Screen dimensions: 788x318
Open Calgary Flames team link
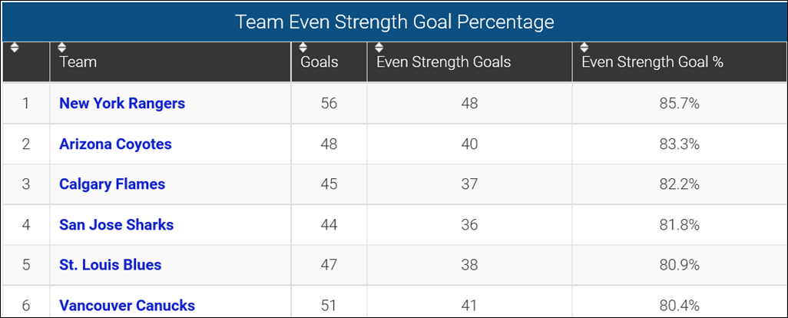112,184
